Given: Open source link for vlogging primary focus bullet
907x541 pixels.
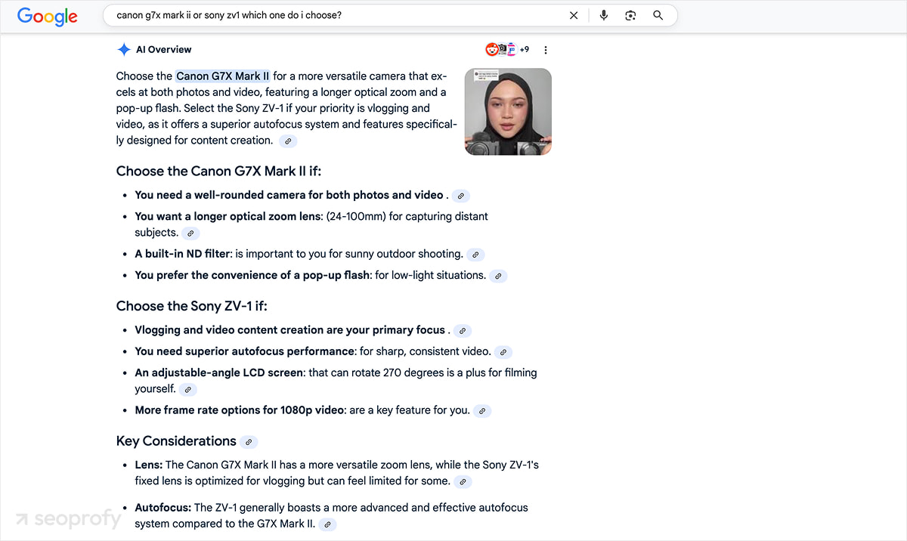Looking at the screenshot, I should 463,331.
